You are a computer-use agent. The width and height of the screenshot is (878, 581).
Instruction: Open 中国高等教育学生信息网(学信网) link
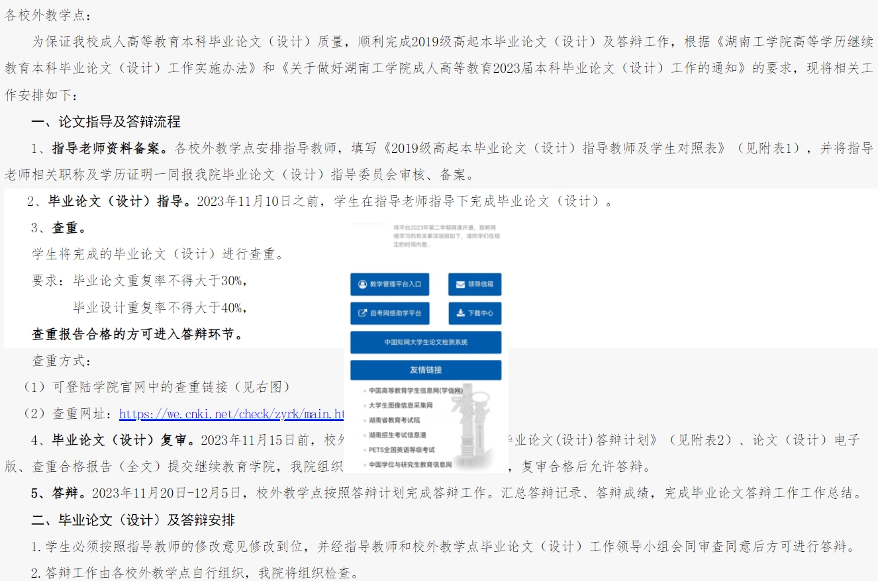point(416,390)
